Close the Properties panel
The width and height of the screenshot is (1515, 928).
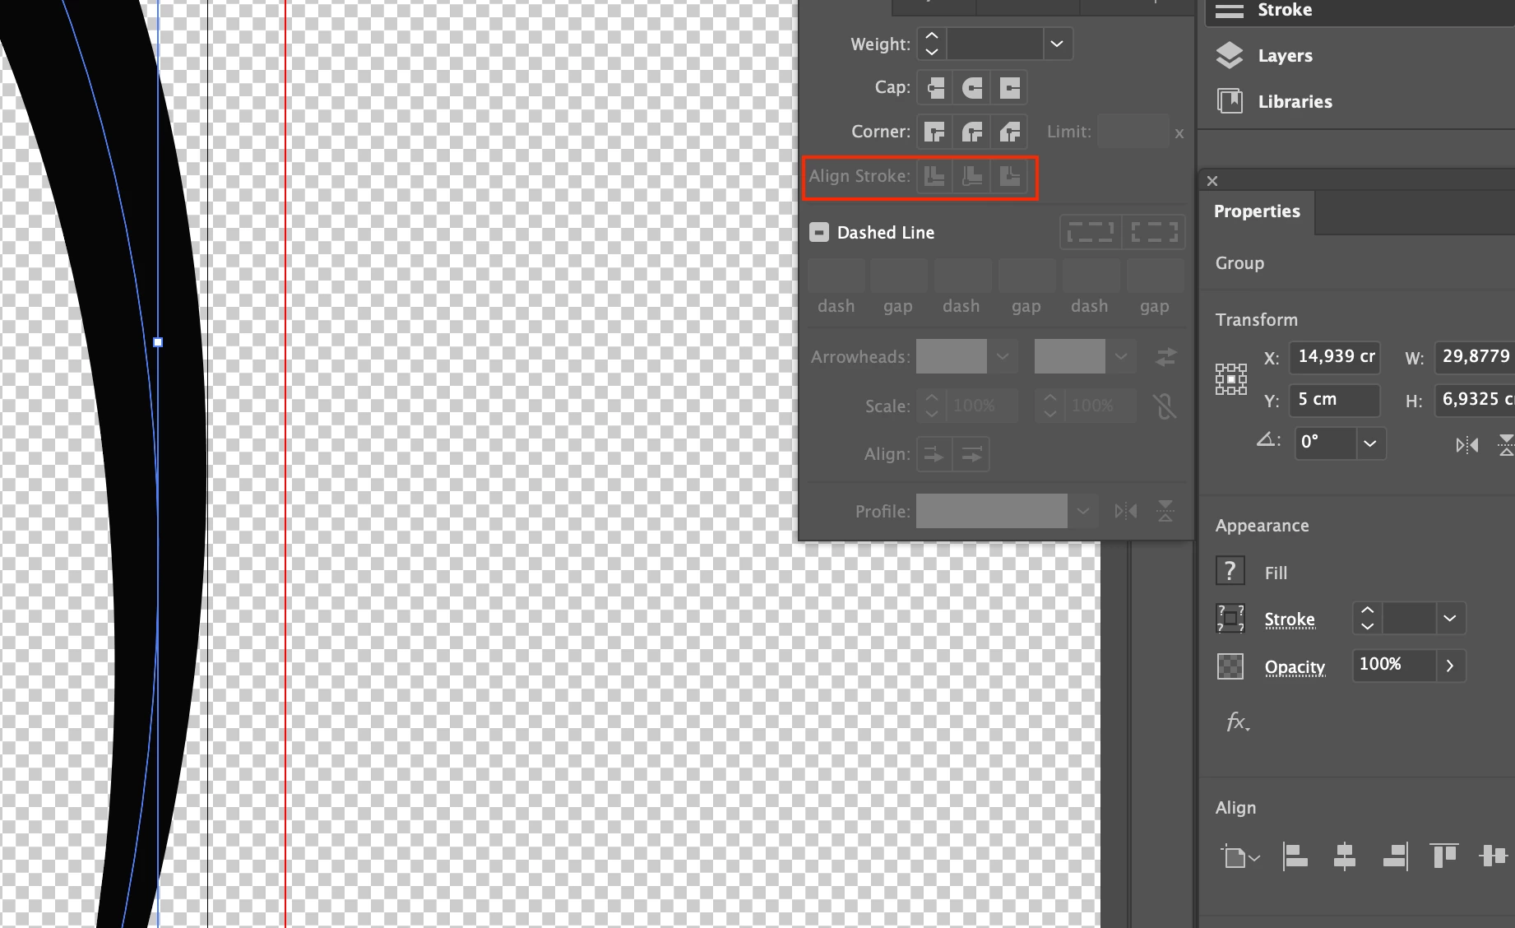(x=1212, y=181)
